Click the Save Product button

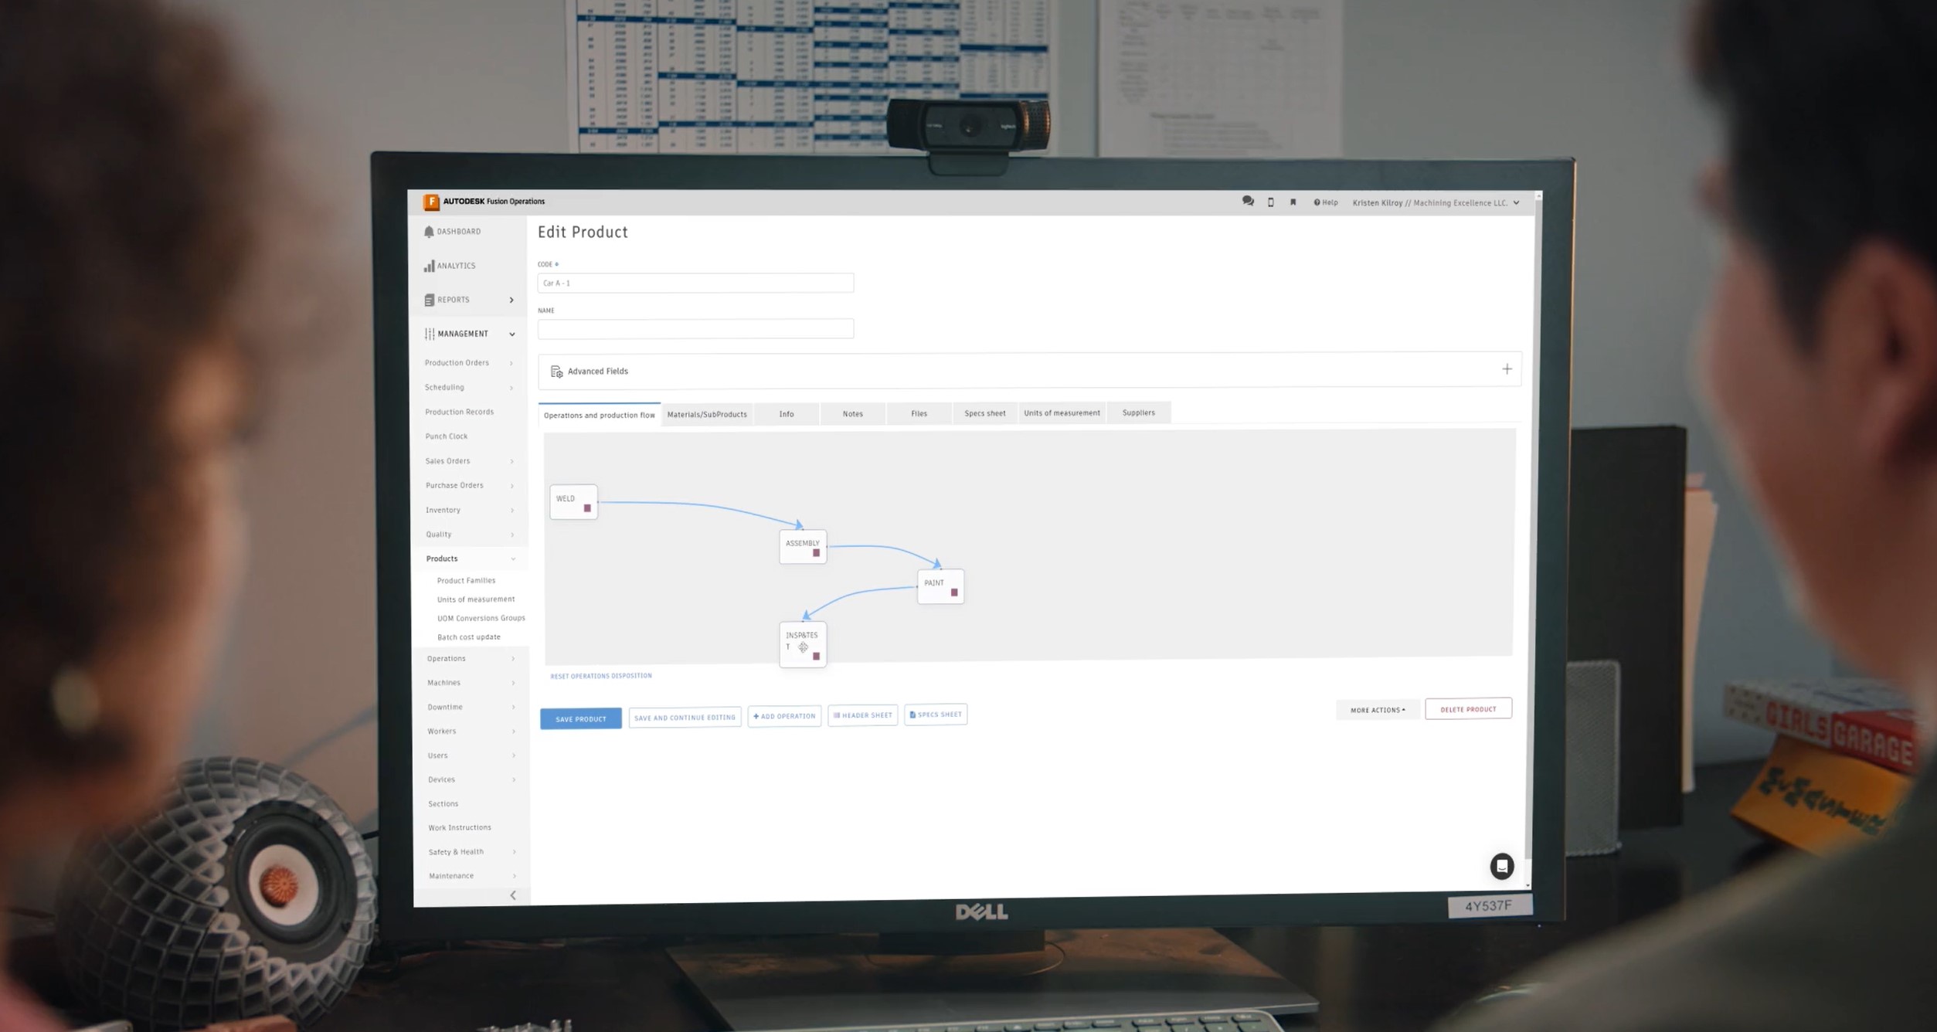click(580, 719)
